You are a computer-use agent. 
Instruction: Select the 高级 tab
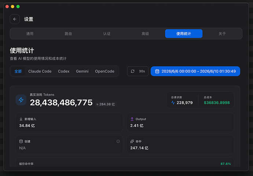(145, 34)
